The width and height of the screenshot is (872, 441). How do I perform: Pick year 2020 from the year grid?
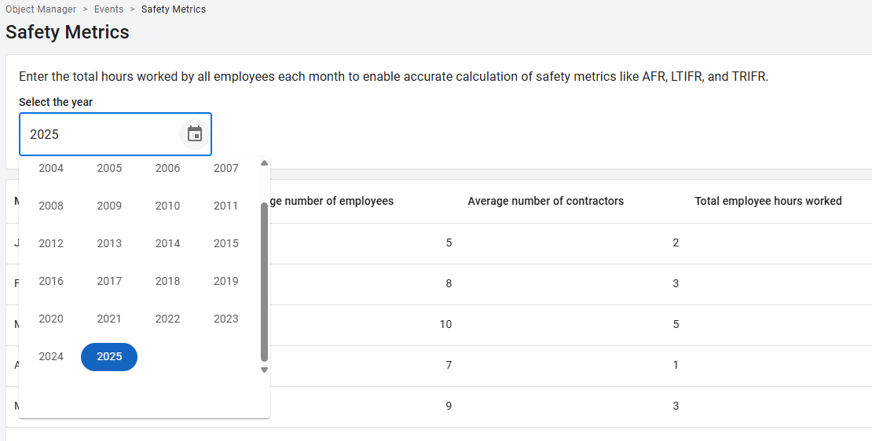(x=51, y=319)
